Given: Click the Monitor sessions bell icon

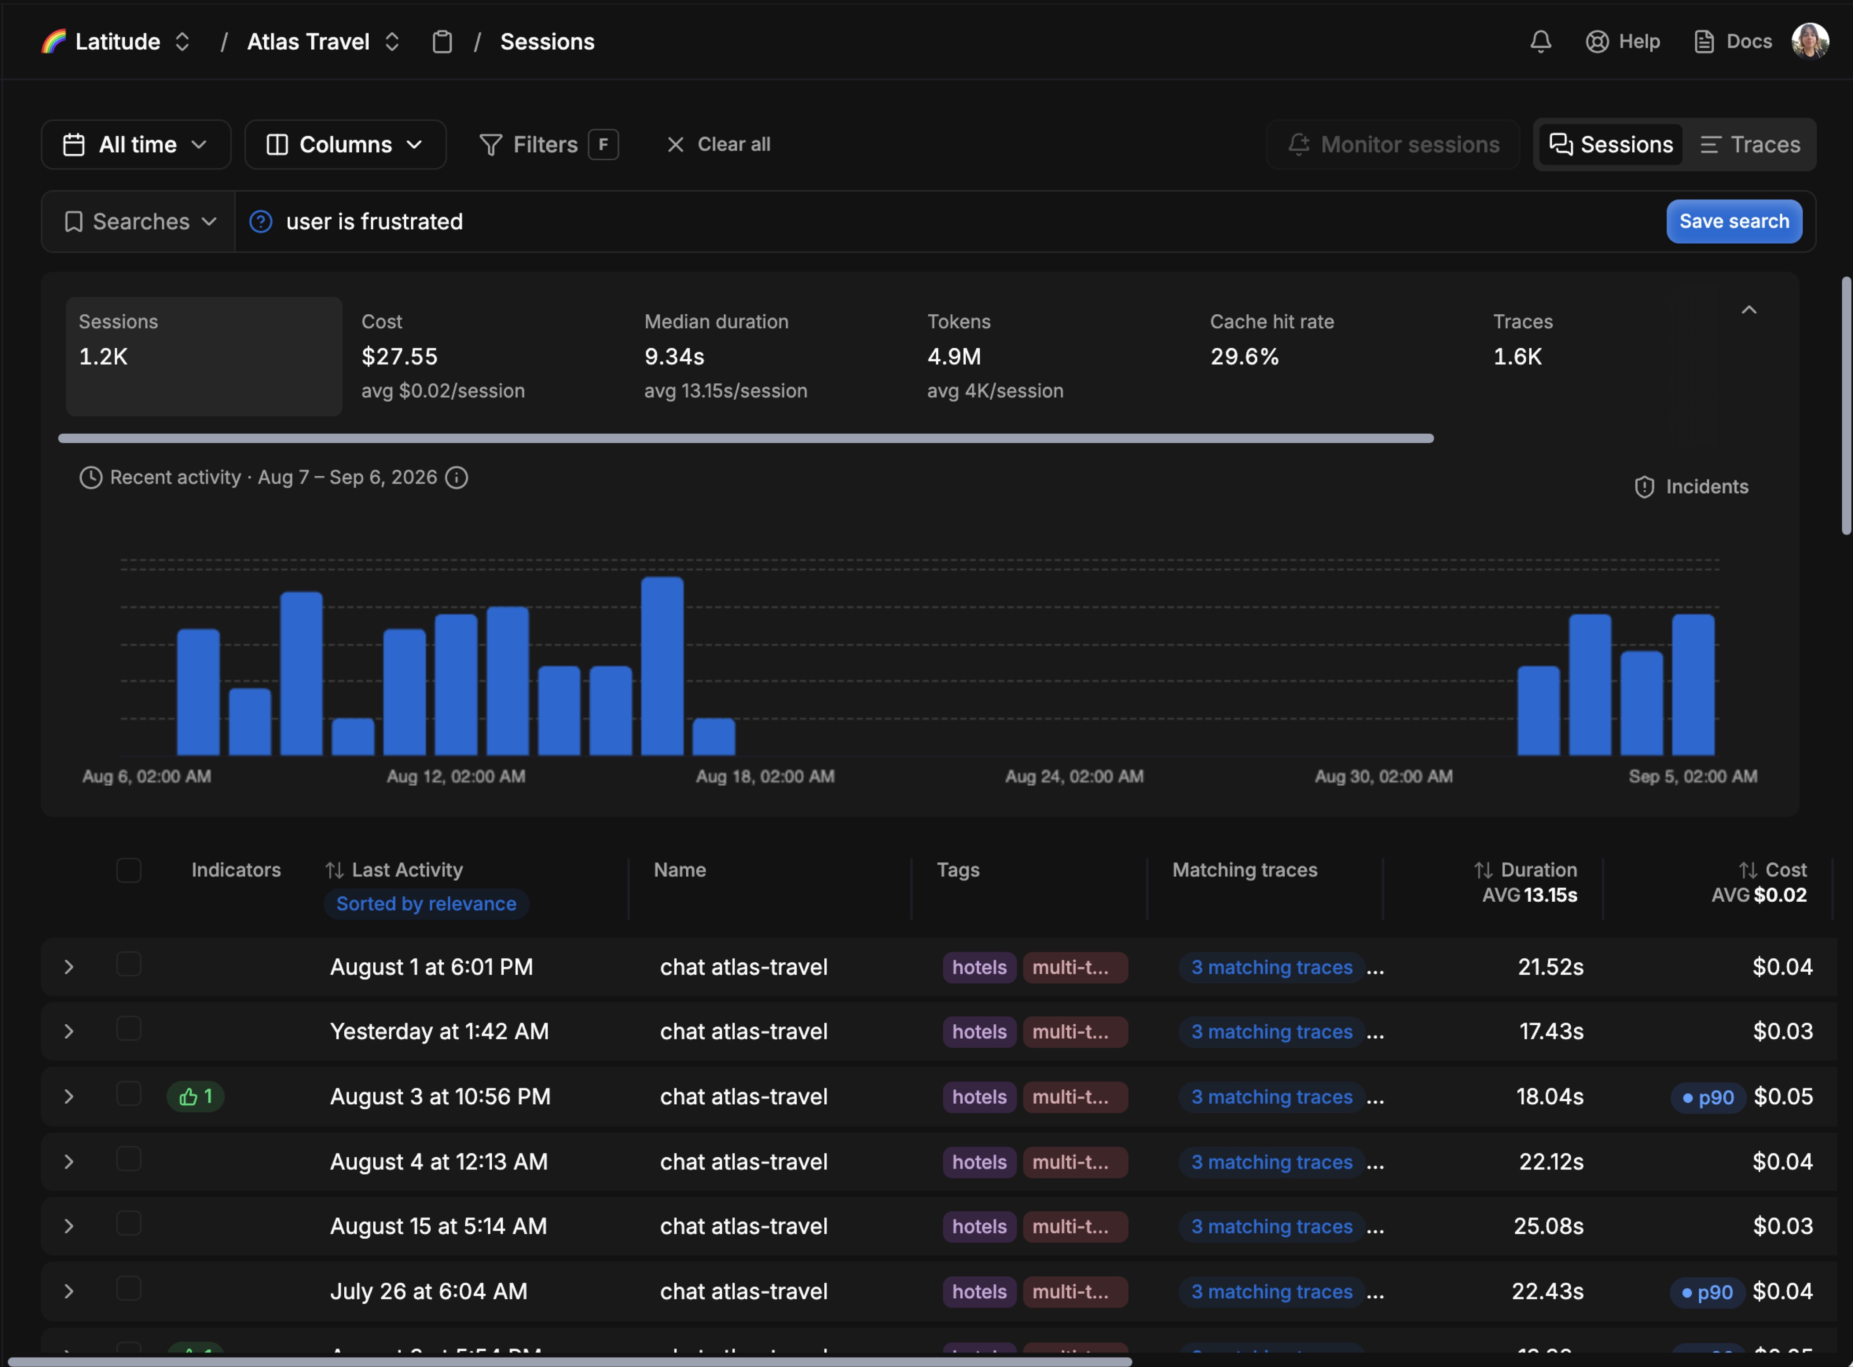Looking at the screenshot, I should [x=1298, y=145].
